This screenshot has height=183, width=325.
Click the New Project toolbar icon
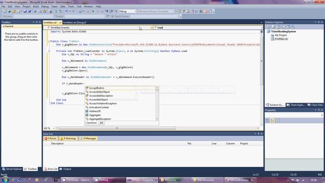pyautogui.click(x=5, y=11)
